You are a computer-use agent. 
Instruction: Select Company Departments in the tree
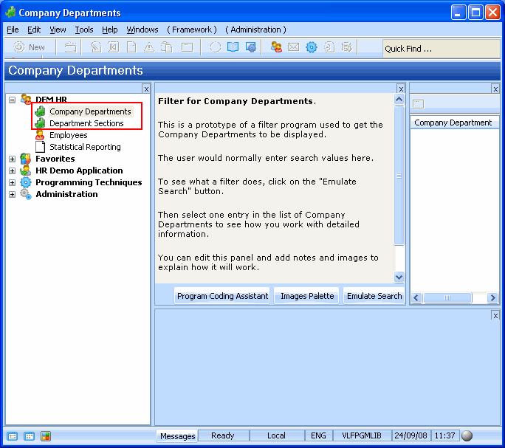click(x=90, y=111)
